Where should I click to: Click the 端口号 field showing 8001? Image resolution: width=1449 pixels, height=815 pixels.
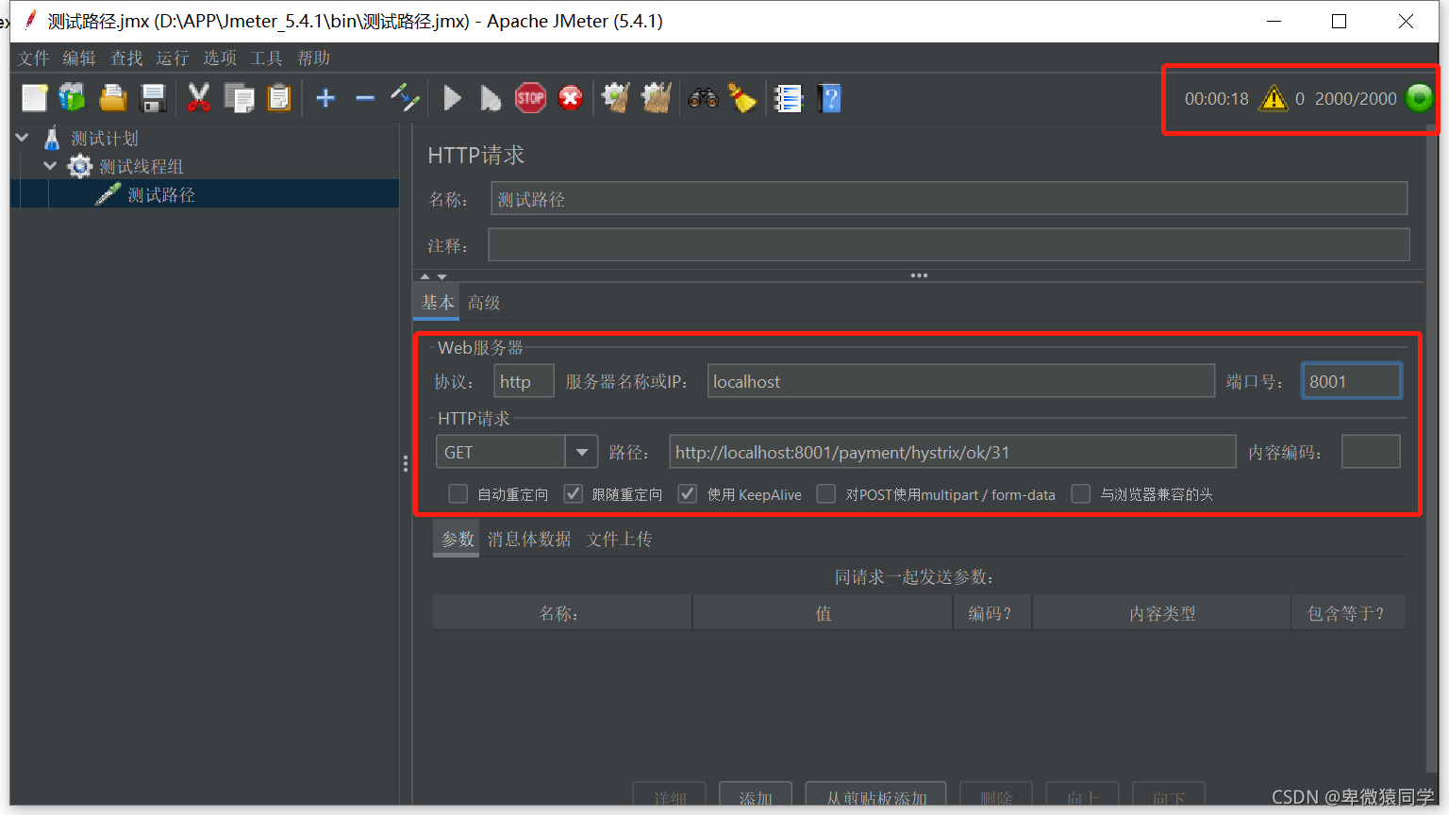(x=1351, y=381)
